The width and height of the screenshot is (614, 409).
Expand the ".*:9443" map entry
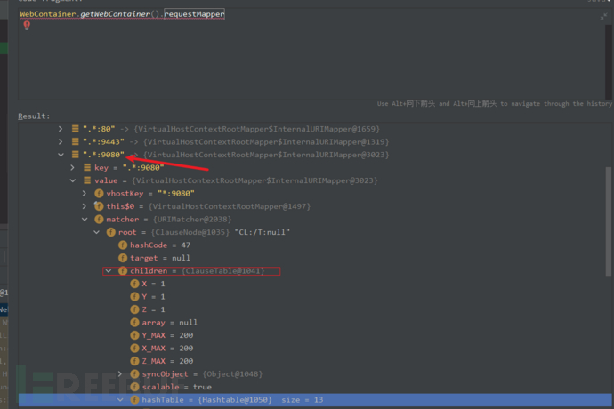(61, 141)
